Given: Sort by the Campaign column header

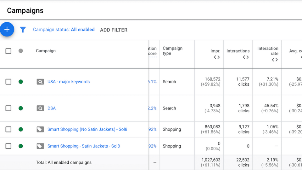Looking at the screenshot, I should coord(46,51).
